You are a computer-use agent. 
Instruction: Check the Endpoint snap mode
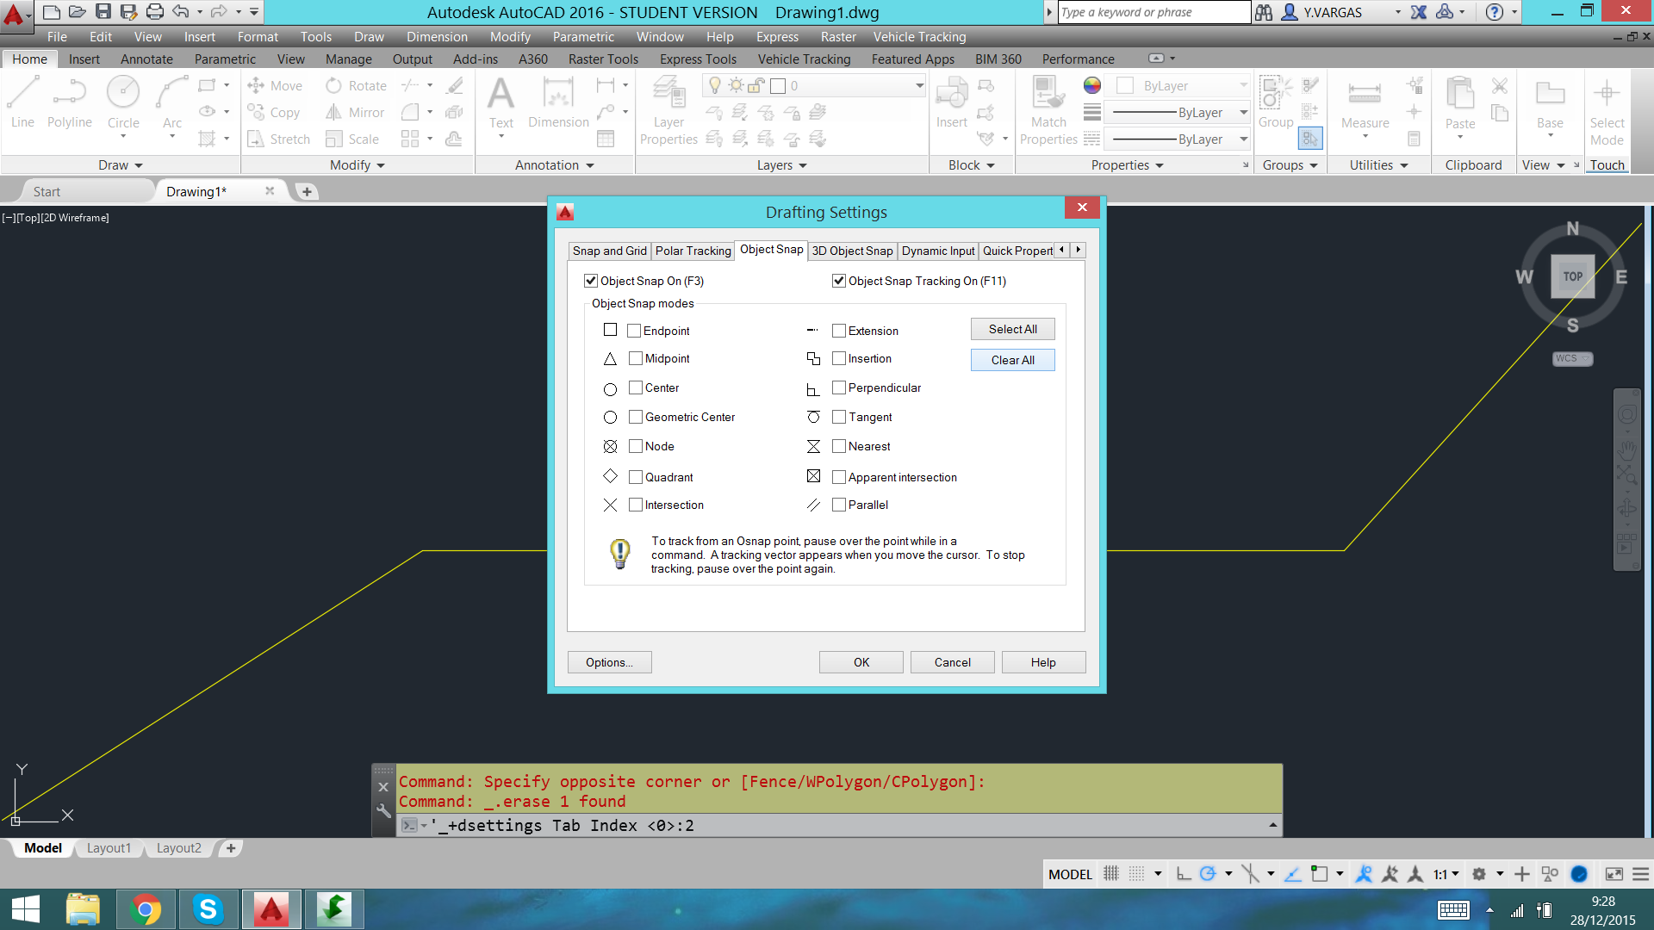(634, 331)
